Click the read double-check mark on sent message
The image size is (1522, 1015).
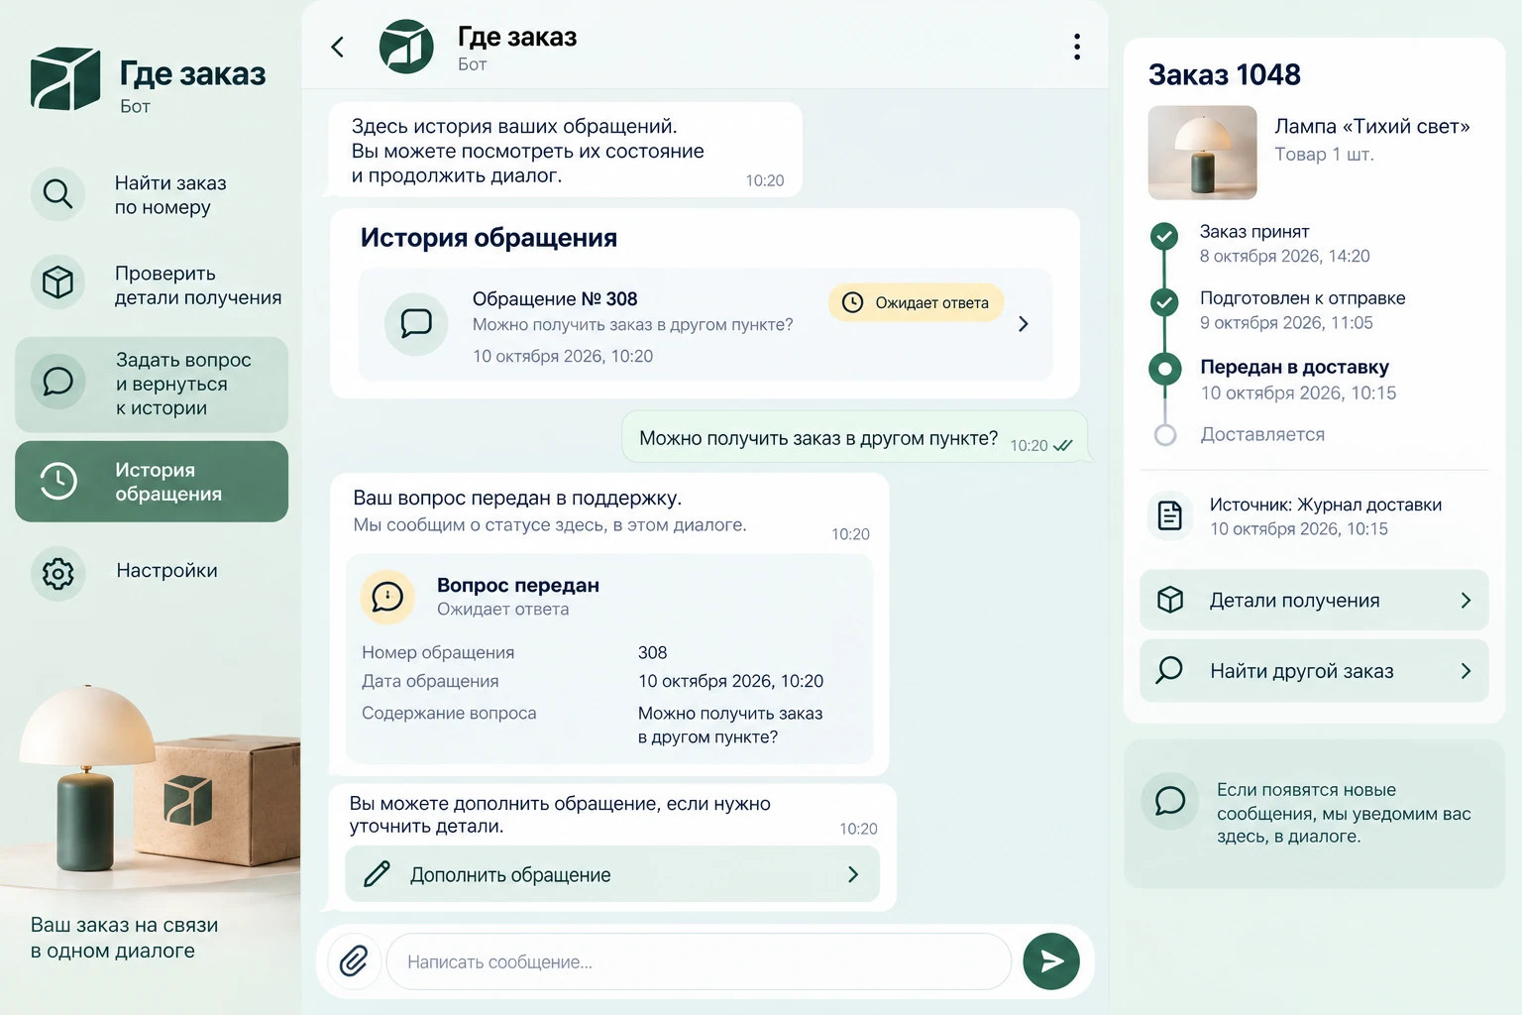click(1062, 445)
